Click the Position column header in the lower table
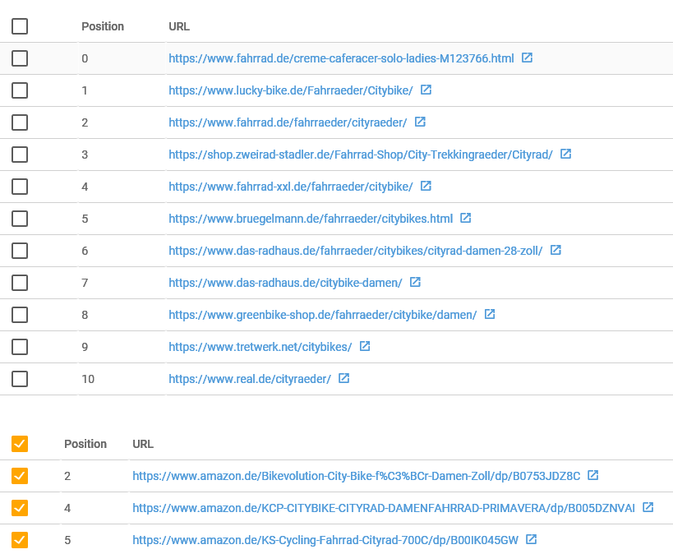The width and height of the screenshot is (673, 554). [x=85, y=444]
